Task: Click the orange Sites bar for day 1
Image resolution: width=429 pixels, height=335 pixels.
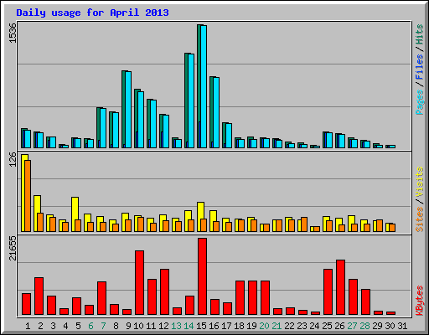Action: point(28,196)
